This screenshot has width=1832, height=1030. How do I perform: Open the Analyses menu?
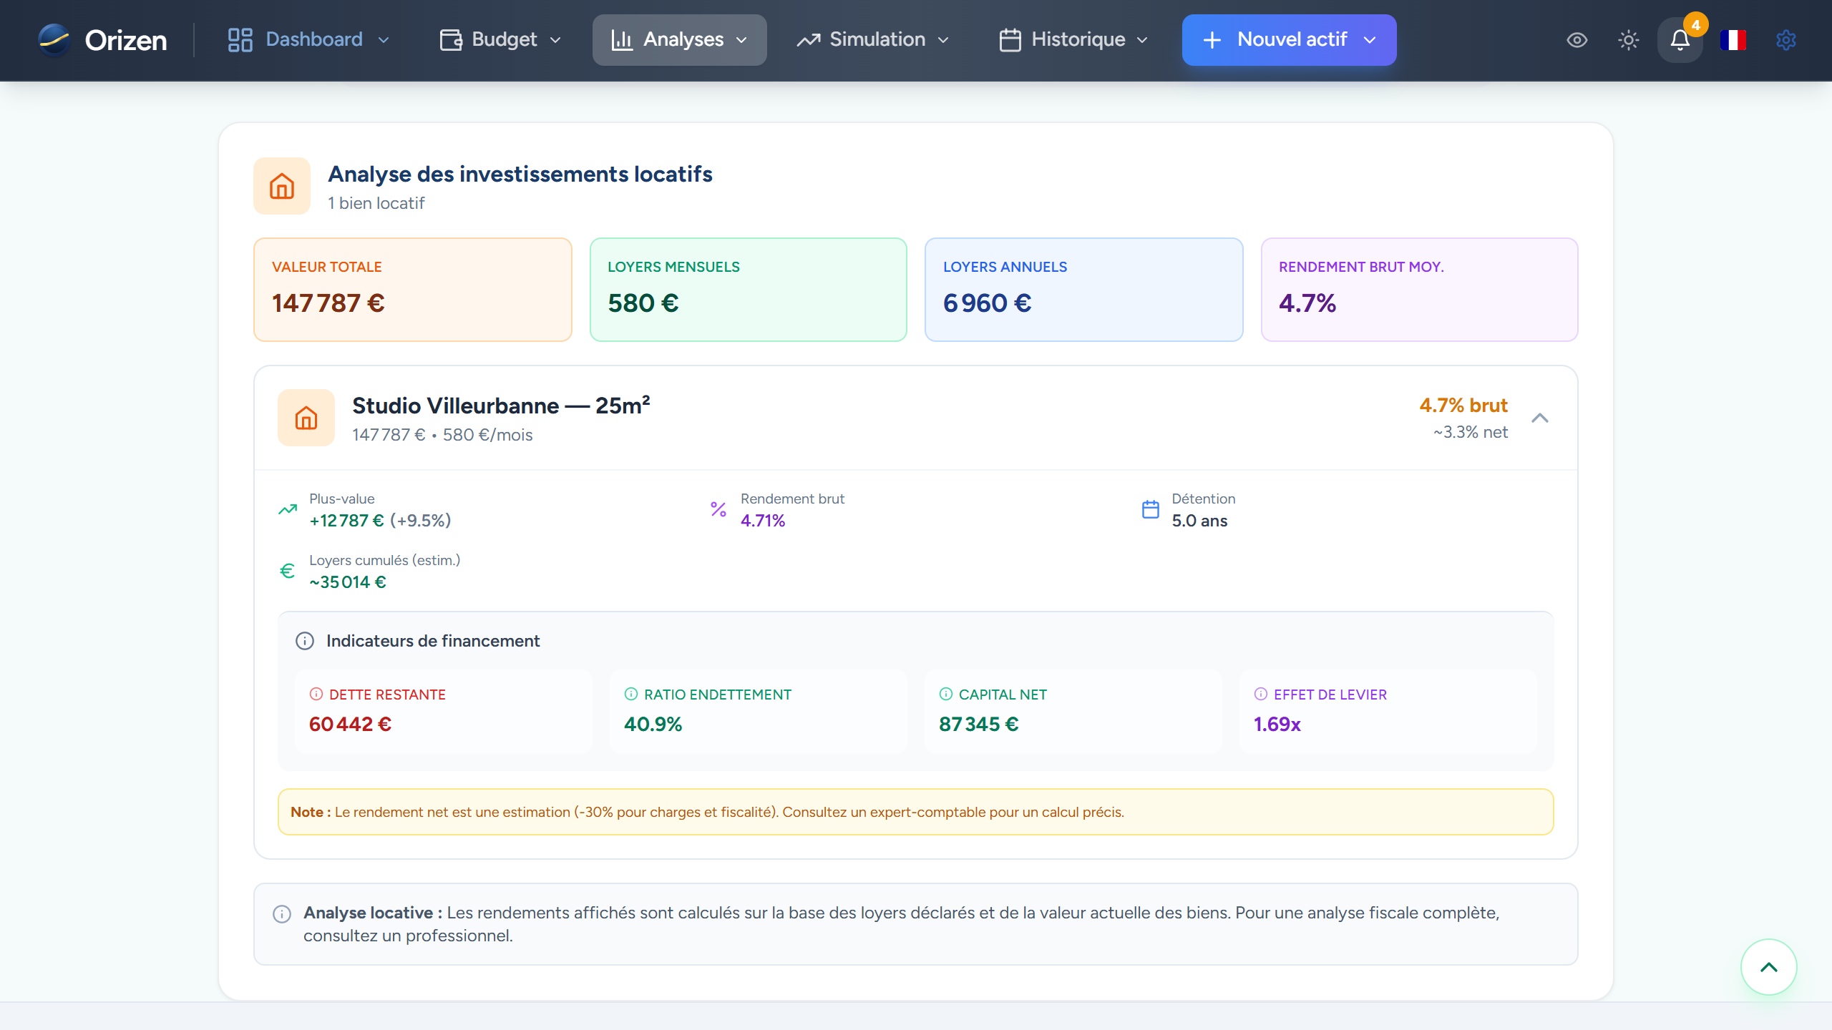tap(679, 39)
